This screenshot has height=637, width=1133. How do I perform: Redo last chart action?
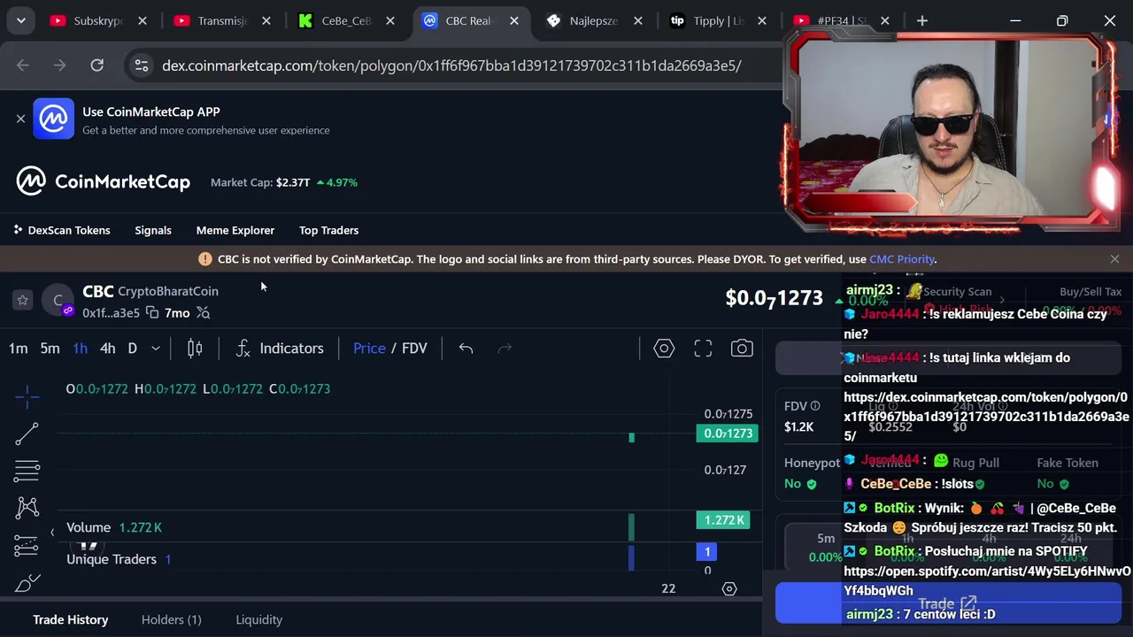pyautogui.click(x=505, y=349)
